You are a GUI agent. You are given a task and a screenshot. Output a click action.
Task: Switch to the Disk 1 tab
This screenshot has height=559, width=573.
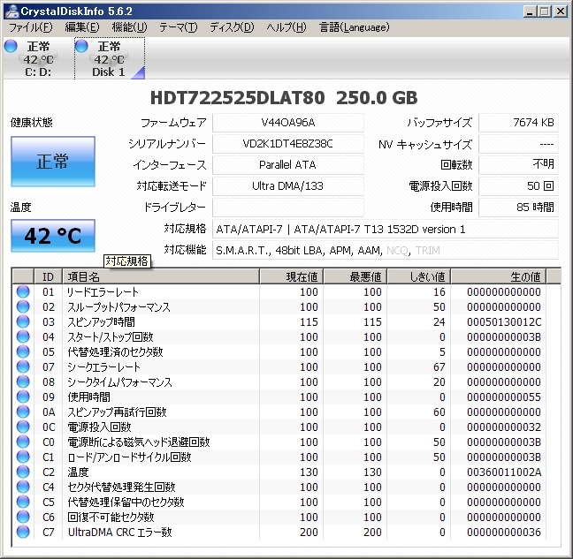click(x=109, y=59)
